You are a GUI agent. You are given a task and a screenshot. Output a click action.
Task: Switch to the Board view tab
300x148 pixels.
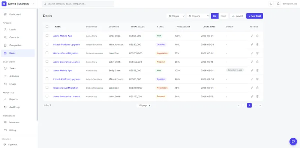coord(223,16)
